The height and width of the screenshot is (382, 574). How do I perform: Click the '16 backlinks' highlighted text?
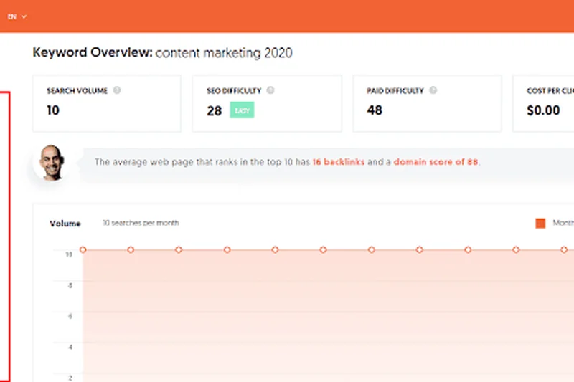click(339, 162)
